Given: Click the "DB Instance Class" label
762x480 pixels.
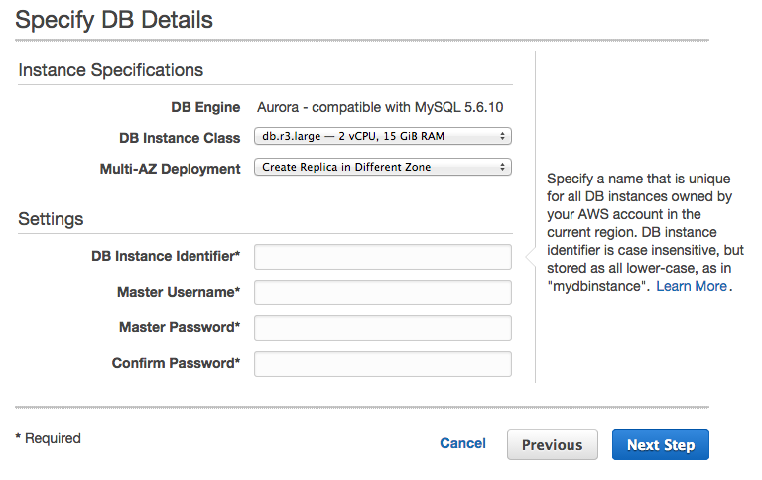Looking at the screenshot, I should tap(180, 138).
